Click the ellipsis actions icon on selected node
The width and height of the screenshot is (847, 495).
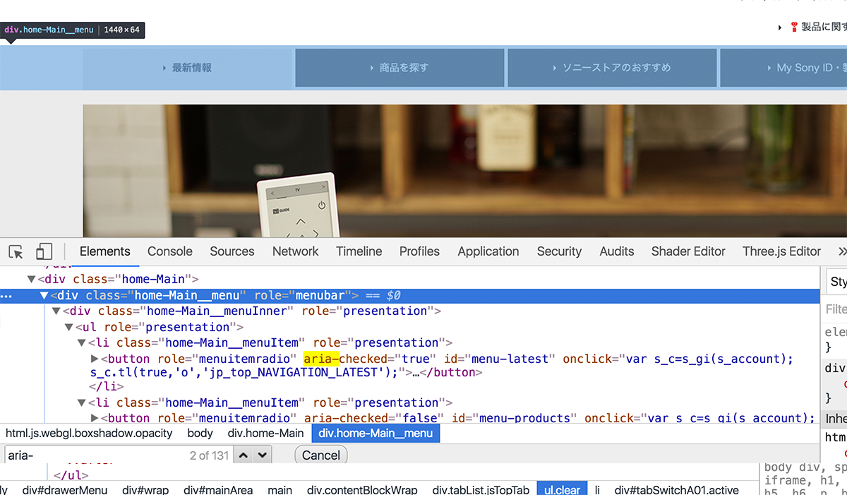pos(6,296)
